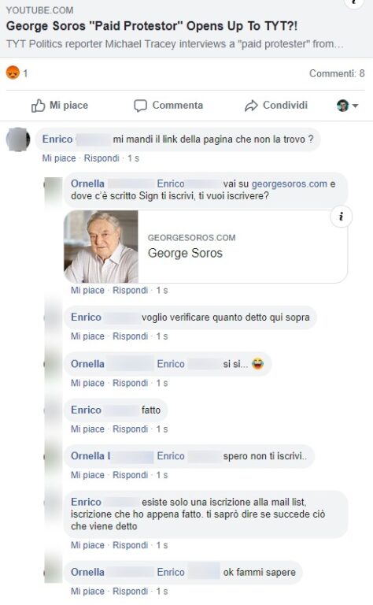The width and height of the screenshot is (373, 605).
Task: Click Rispondi under the 'fatto' comment
Action: pos(131,429)
